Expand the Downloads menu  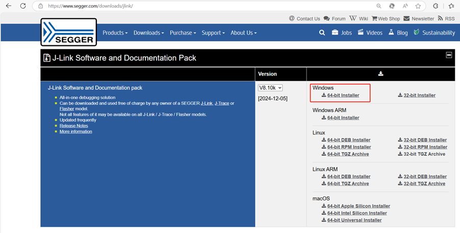pyautogui.click(x=148, y=33)
